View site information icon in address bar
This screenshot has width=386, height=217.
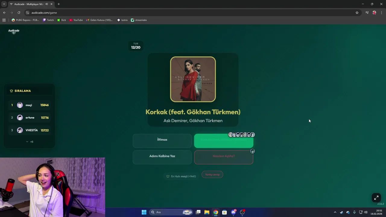[x=27, y=13]
